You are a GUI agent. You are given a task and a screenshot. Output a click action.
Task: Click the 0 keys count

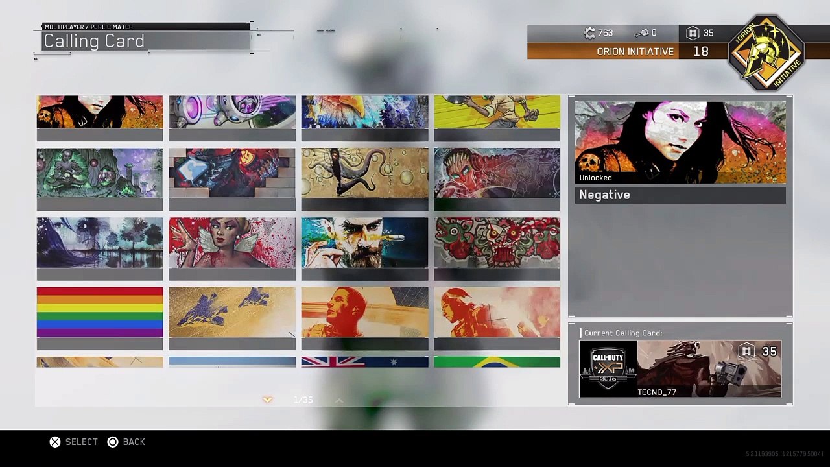click(x=654, y=33)
